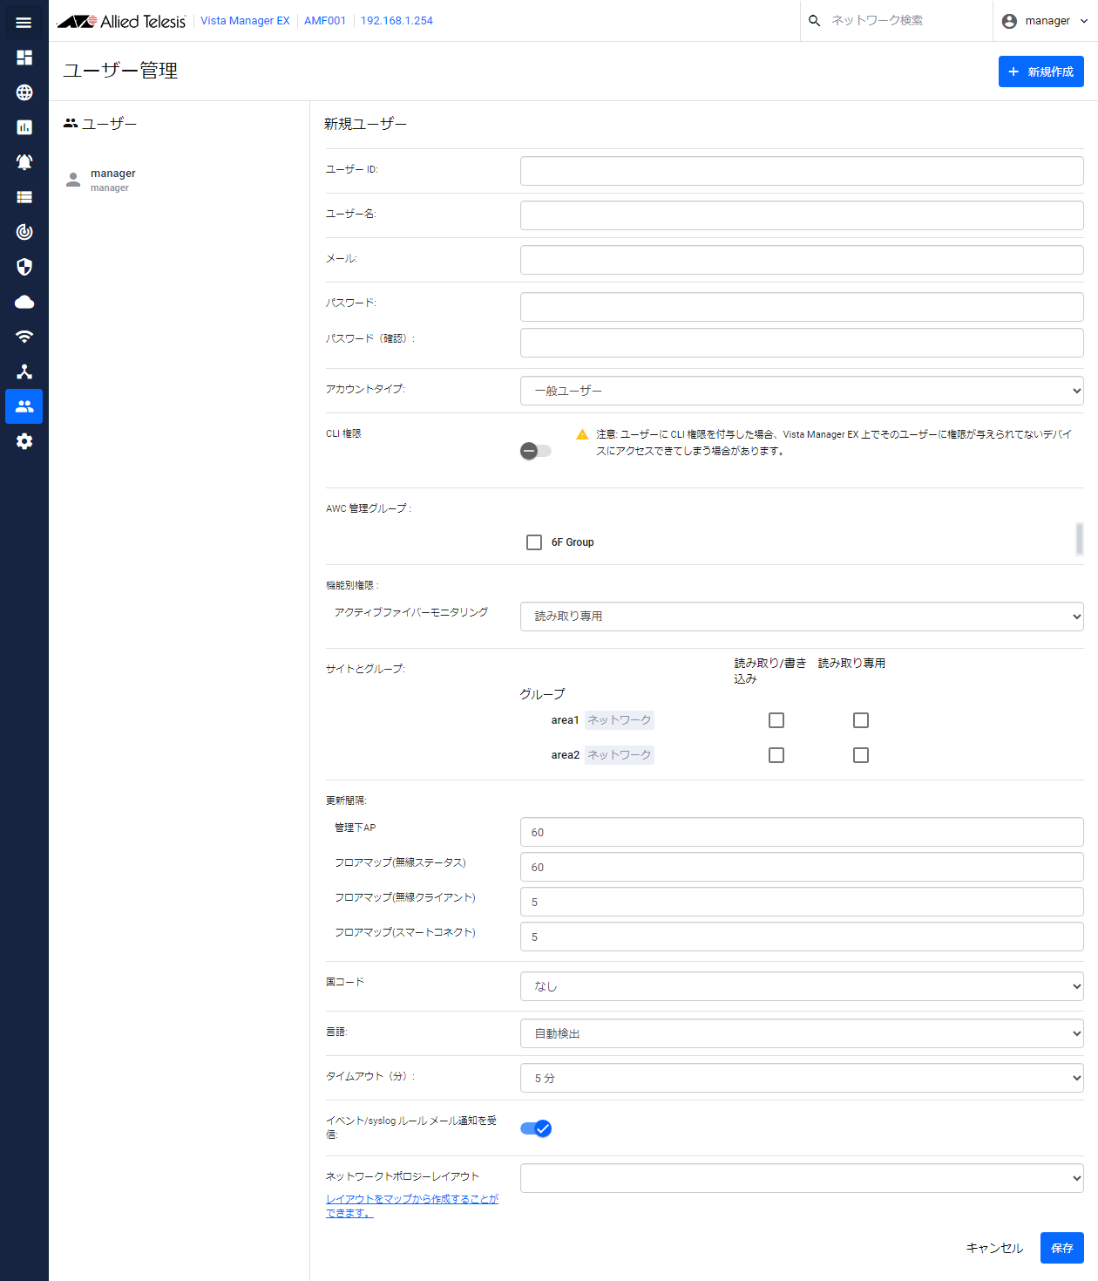Select the user management people icon

tap(24, 406)
